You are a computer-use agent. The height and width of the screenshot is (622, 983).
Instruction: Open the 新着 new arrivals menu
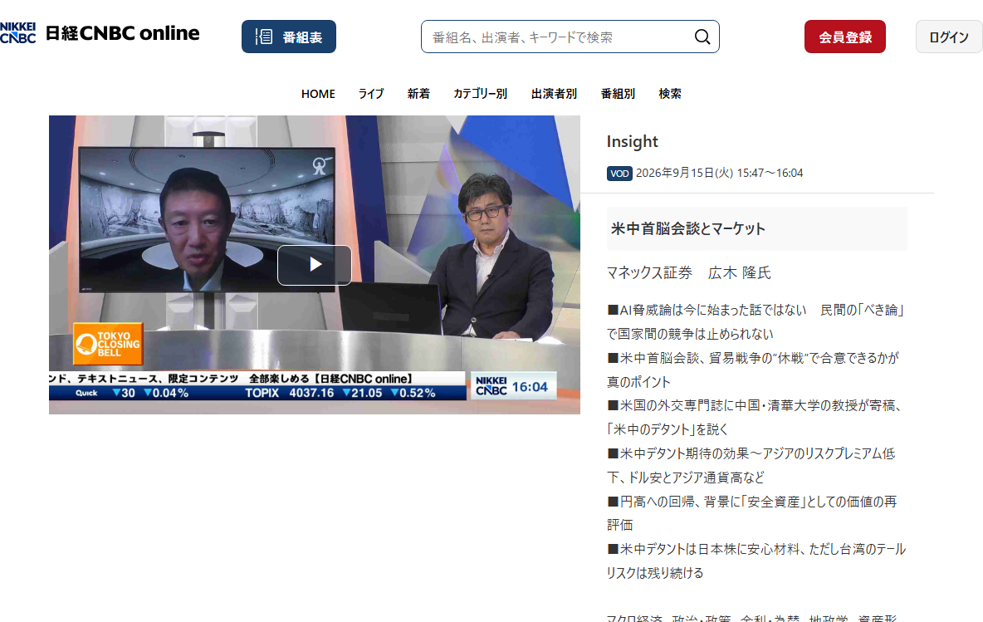click(x=418, y=94)
